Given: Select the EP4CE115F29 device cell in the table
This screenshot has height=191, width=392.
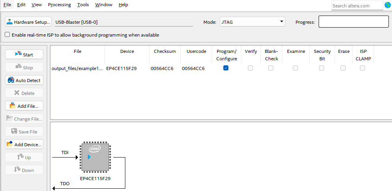Looking at the screenshot, I should [x=127, y=68].
